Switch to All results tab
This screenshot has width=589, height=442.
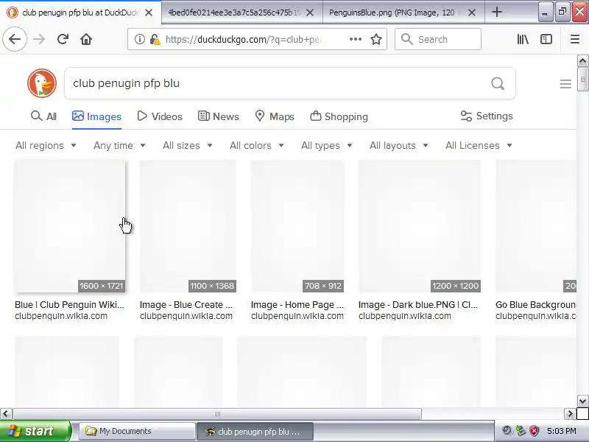click(43, 116)
